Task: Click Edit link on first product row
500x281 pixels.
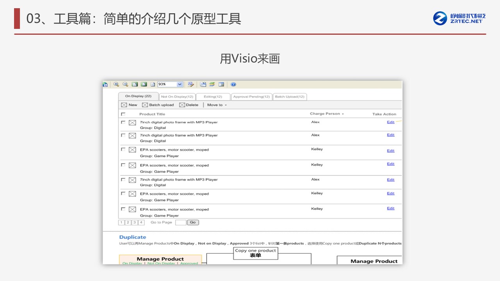Action: tap(391, 122)
